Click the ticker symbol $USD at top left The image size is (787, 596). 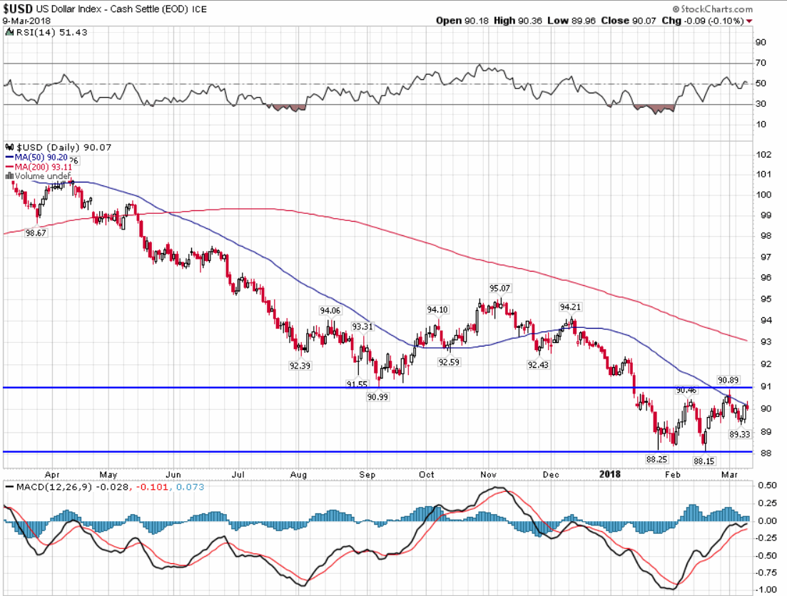16,9
